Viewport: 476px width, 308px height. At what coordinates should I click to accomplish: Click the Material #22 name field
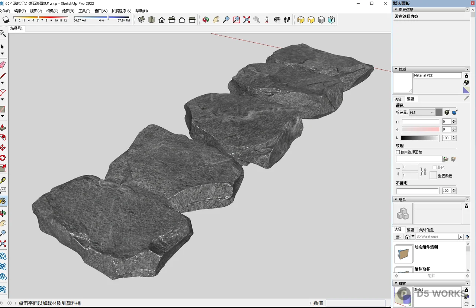tap(438, 75)
